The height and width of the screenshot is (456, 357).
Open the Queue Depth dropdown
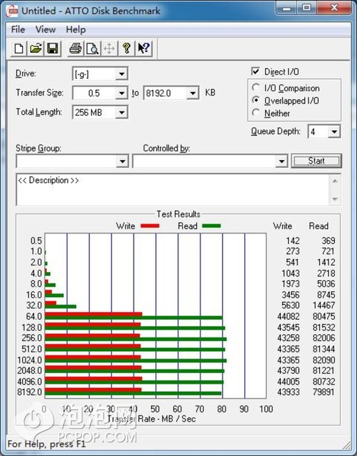(x=334, y=132)
